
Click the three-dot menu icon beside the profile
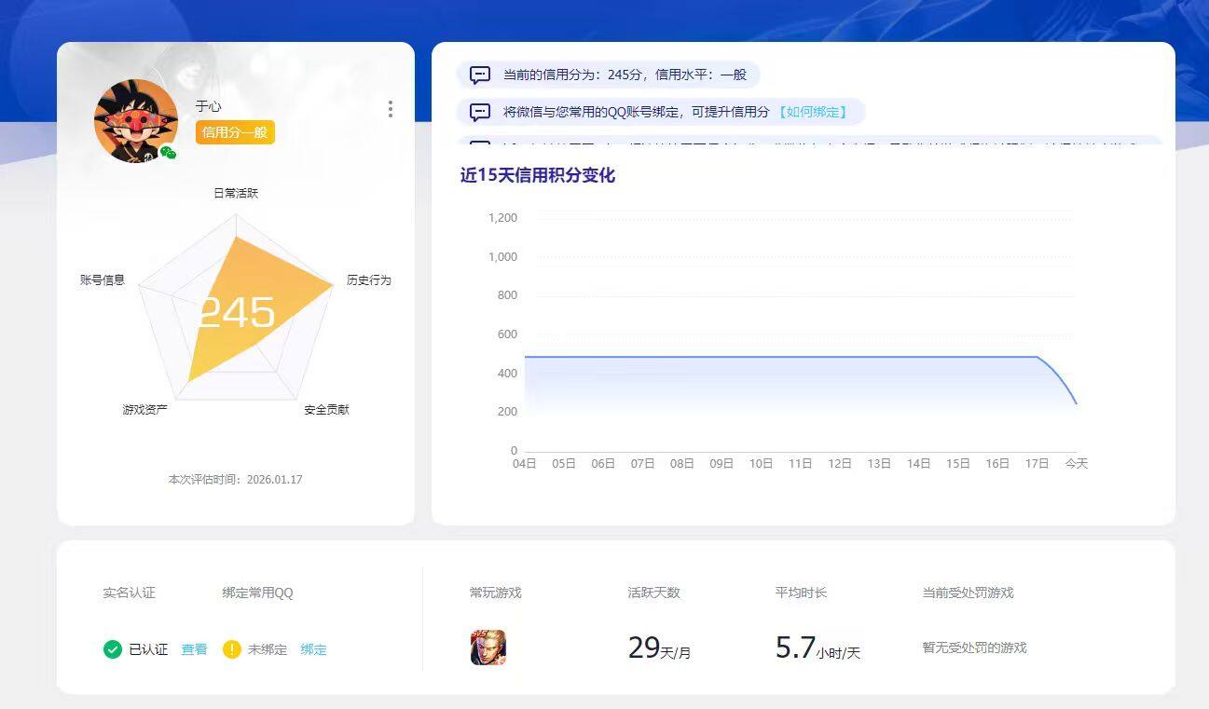(x=390, y=109)
